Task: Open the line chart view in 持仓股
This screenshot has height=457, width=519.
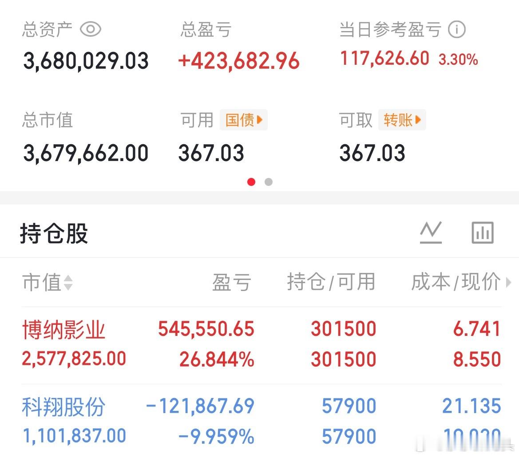Action: pos(430,232)
